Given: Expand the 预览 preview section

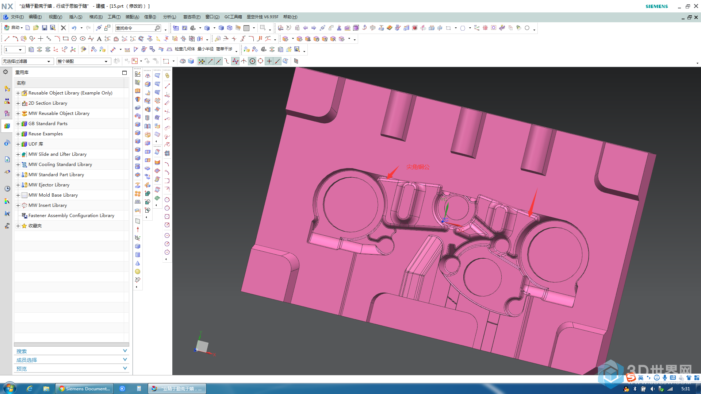Looking at the screenshot, I should click(x=72, y=368).
